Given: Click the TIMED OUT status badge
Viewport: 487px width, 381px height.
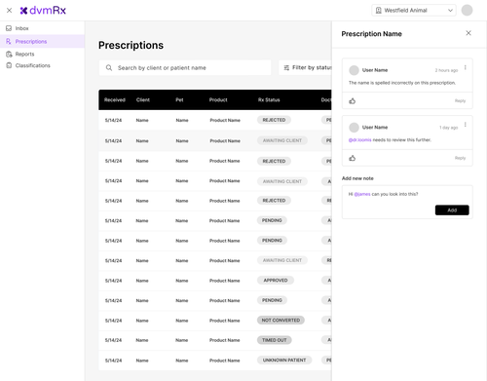Looking at the screenshot, I should (275, 340).
